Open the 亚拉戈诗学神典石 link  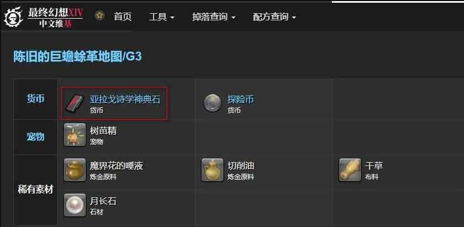(x=125, y=99)
